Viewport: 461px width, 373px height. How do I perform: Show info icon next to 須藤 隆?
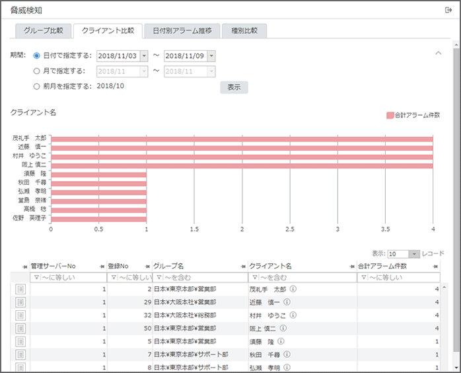pyautogui.click(x=281, y=341)
